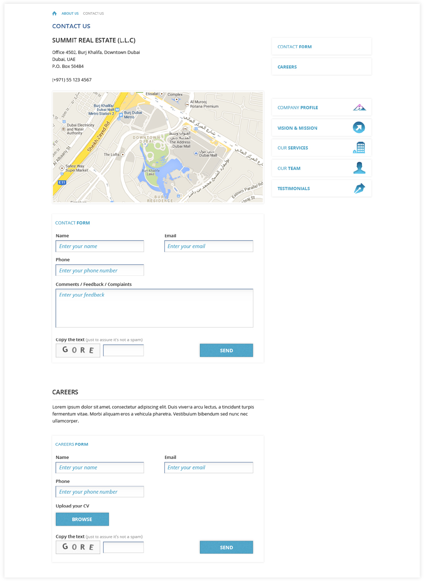
Task: Open the About Us breadcrumb link
Action: tap(70, 14)
